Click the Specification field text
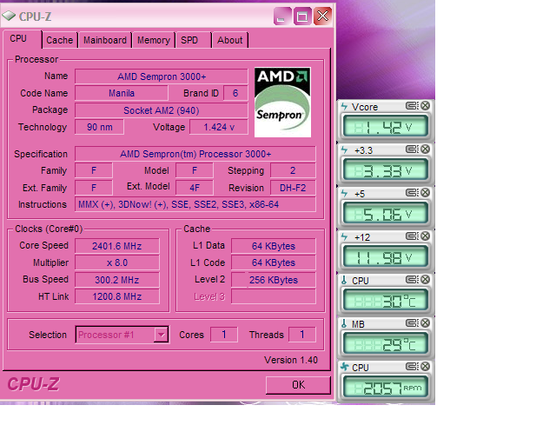Image resolution: width=556 pixels, height=445 pixels. click(195, 154)
